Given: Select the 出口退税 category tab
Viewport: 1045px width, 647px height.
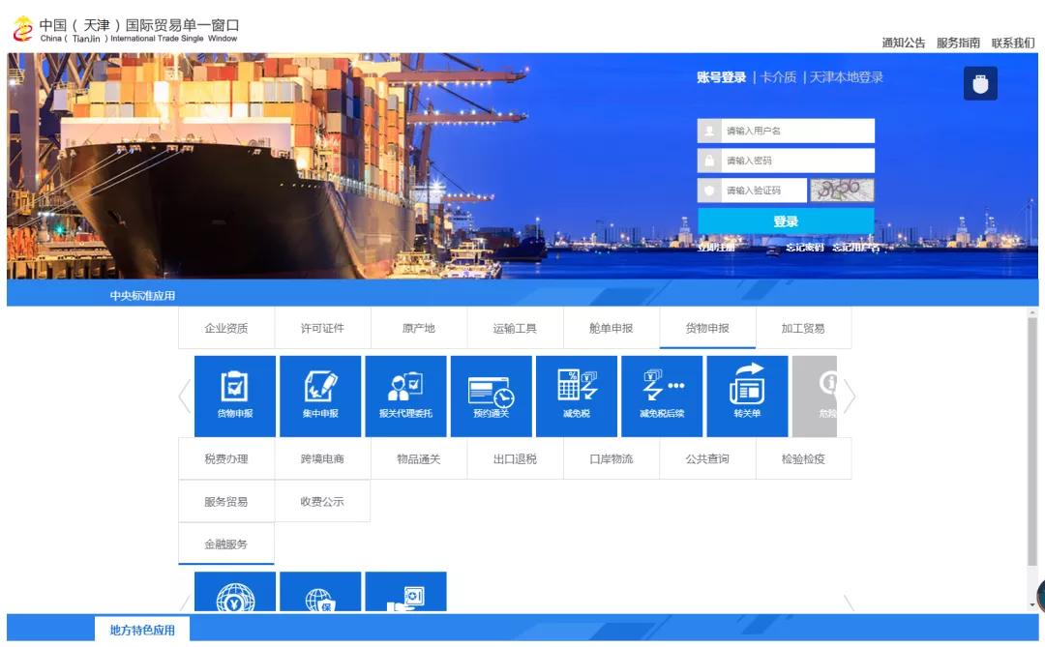Looking at the screenshot, I should (x=515, y=458).
